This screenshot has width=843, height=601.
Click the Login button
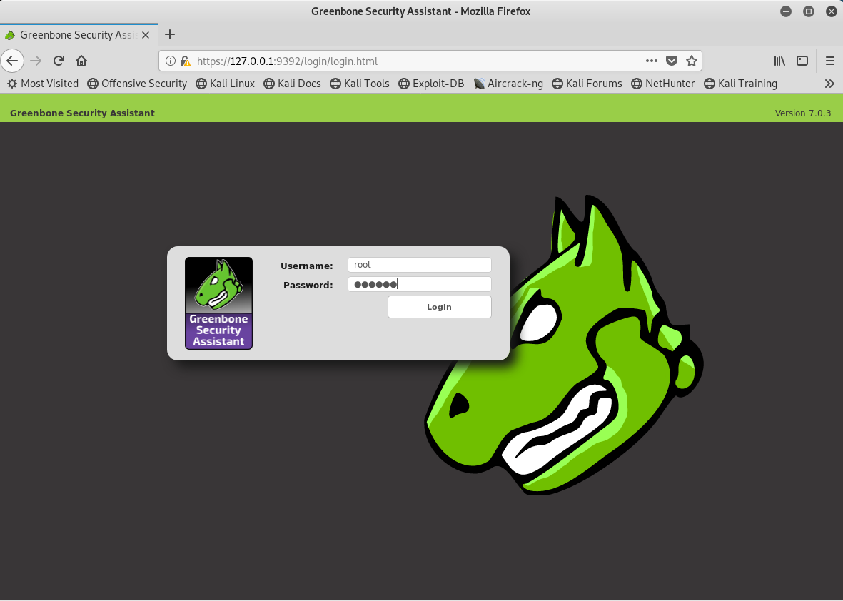pyautogui.click(x=439, y=307)
